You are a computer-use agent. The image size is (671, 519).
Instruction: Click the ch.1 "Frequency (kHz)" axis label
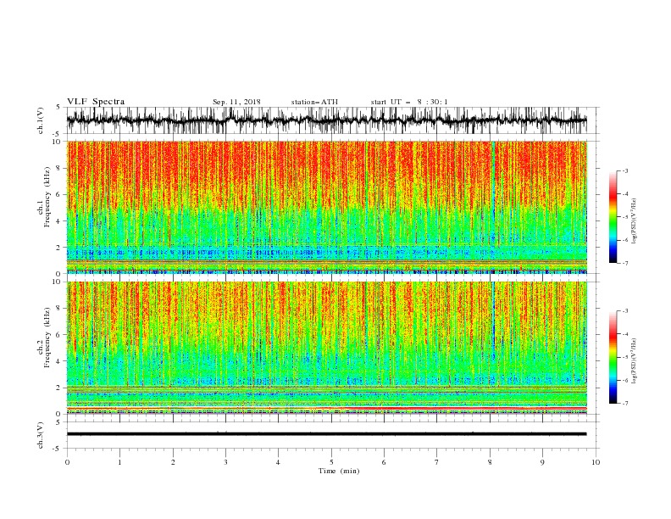pyautogui.click(x=47, y=197)
